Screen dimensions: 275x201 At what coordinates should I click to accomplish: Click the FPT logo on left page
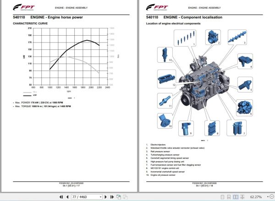[23, 7]
